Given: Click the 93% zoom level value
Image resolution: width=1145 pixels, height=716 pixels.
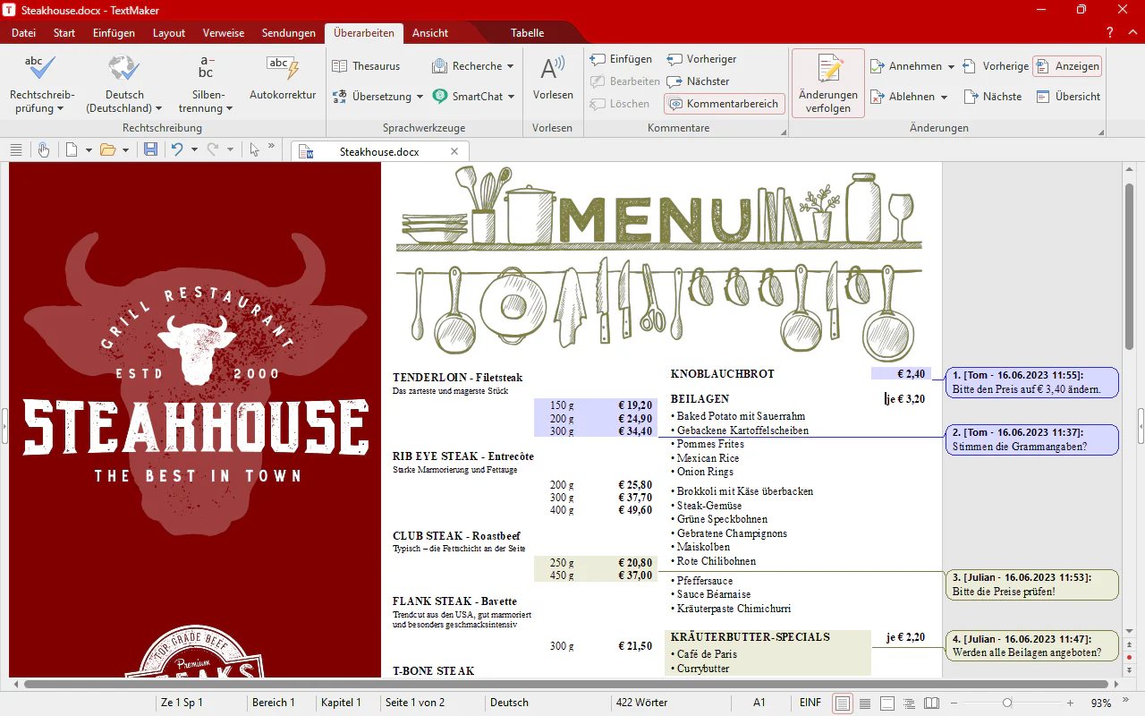Looking at the screenshot, I should [1101, 703].
